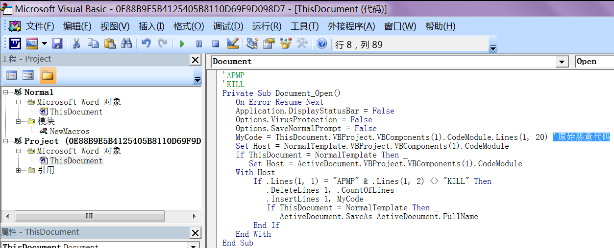Cut selected code with scissors icon

click(x=76, y=44)
